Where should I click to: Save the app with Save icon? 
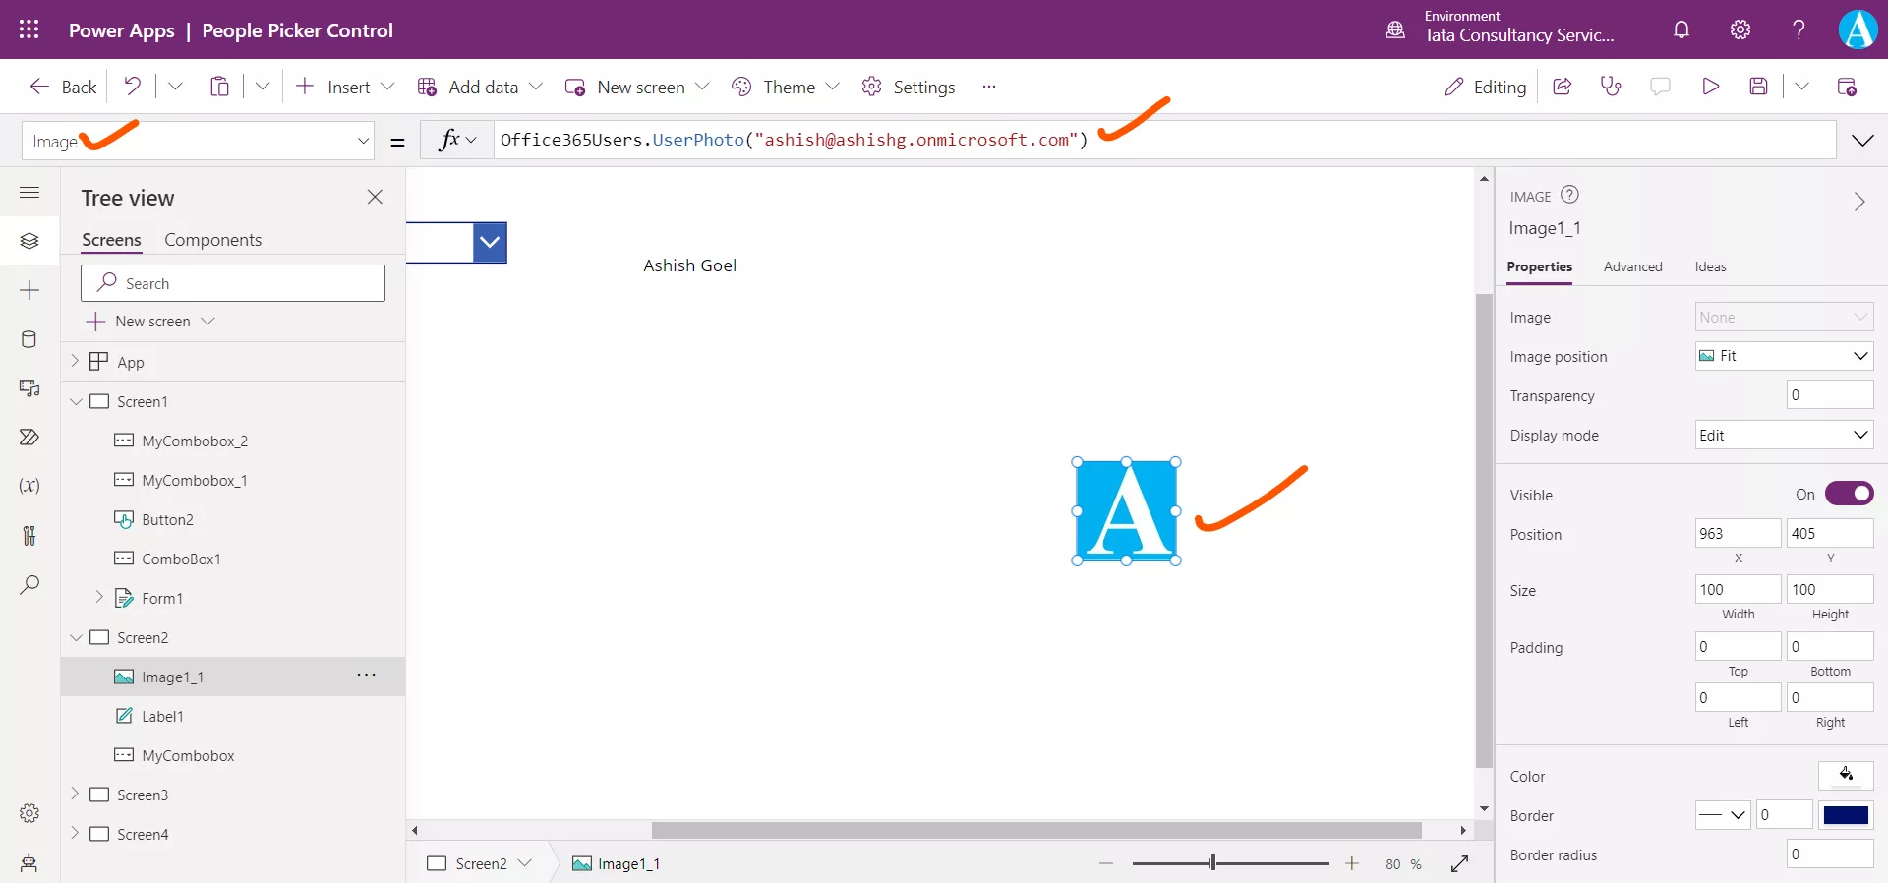tap(1759, 87)
